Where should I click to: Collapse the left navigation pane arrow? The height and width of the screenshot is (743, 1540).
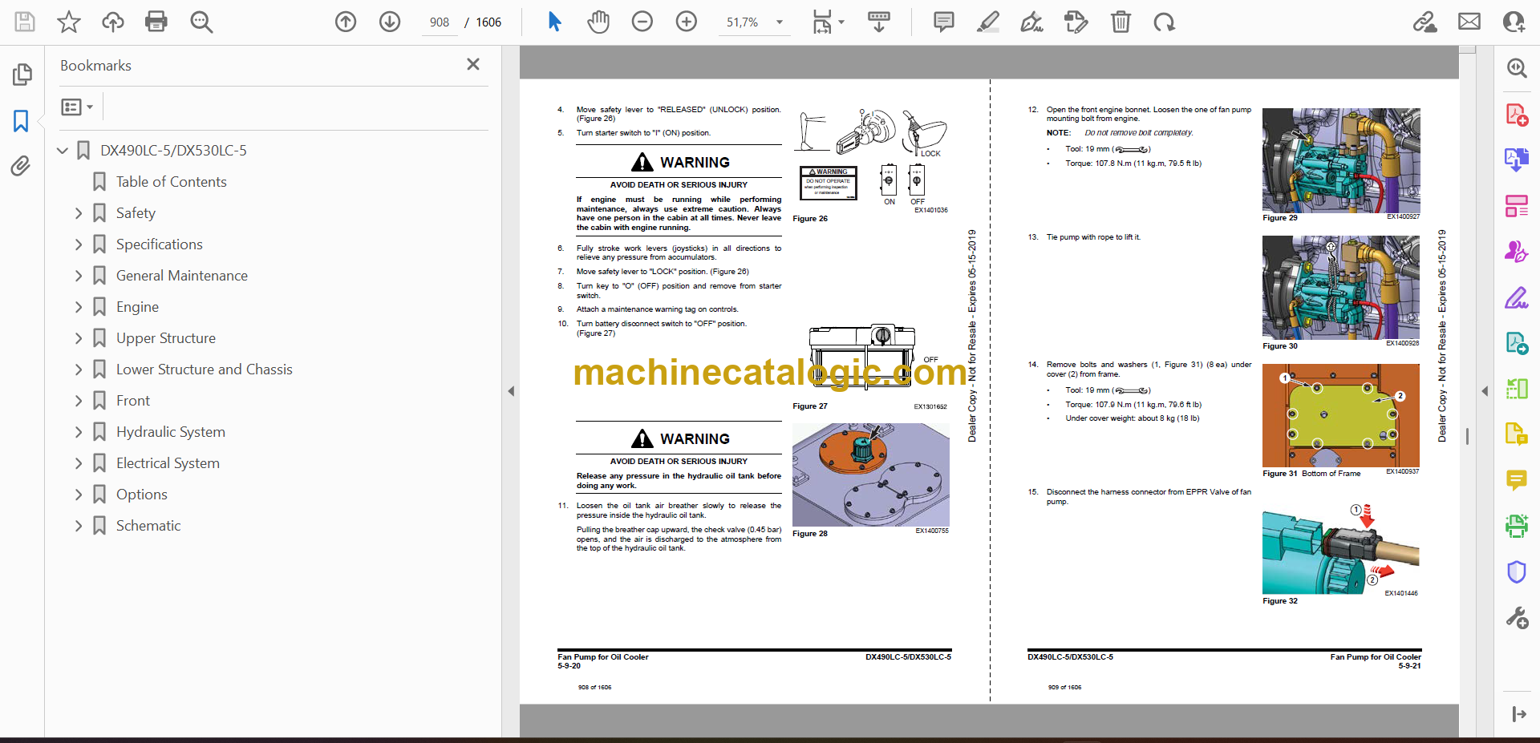(511, 391)
